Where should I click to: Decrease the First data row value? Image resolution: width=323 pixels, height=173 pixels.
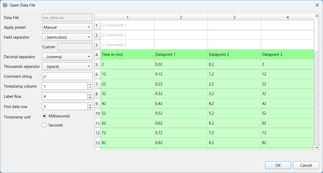click(x=90, y=108)
